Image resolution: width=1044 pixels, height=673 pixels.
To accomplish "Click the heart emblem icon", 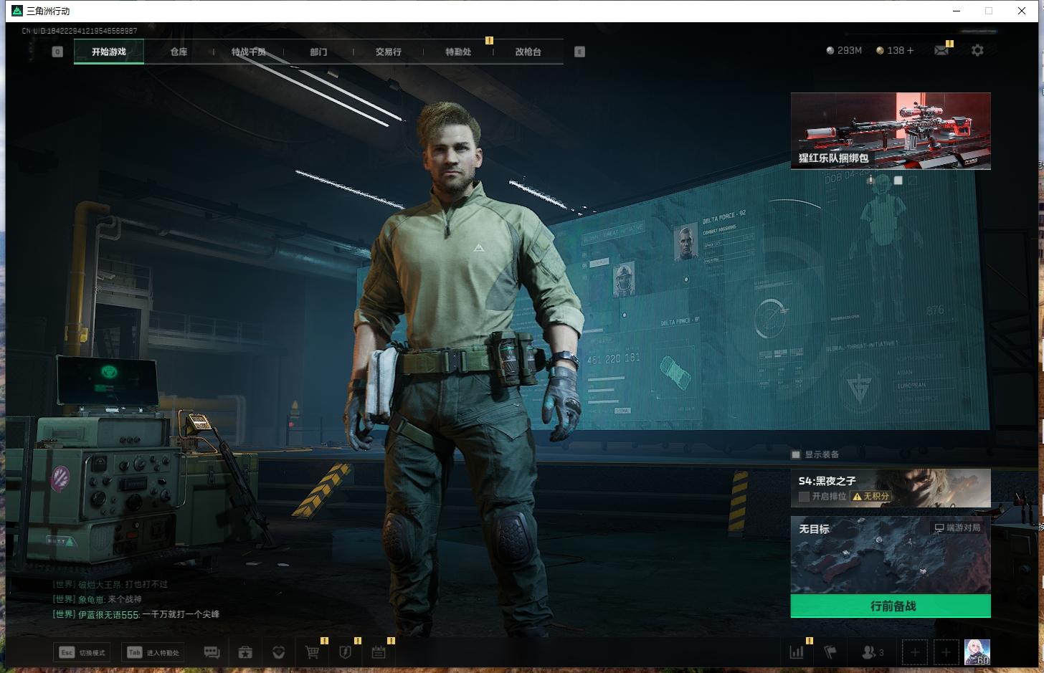I will (x=279, y=652).
